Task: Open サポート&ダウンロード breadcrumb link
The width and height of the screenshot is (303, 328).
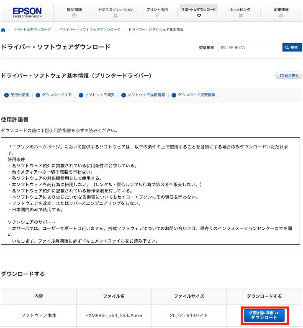Action: click(x=32, y=30)
